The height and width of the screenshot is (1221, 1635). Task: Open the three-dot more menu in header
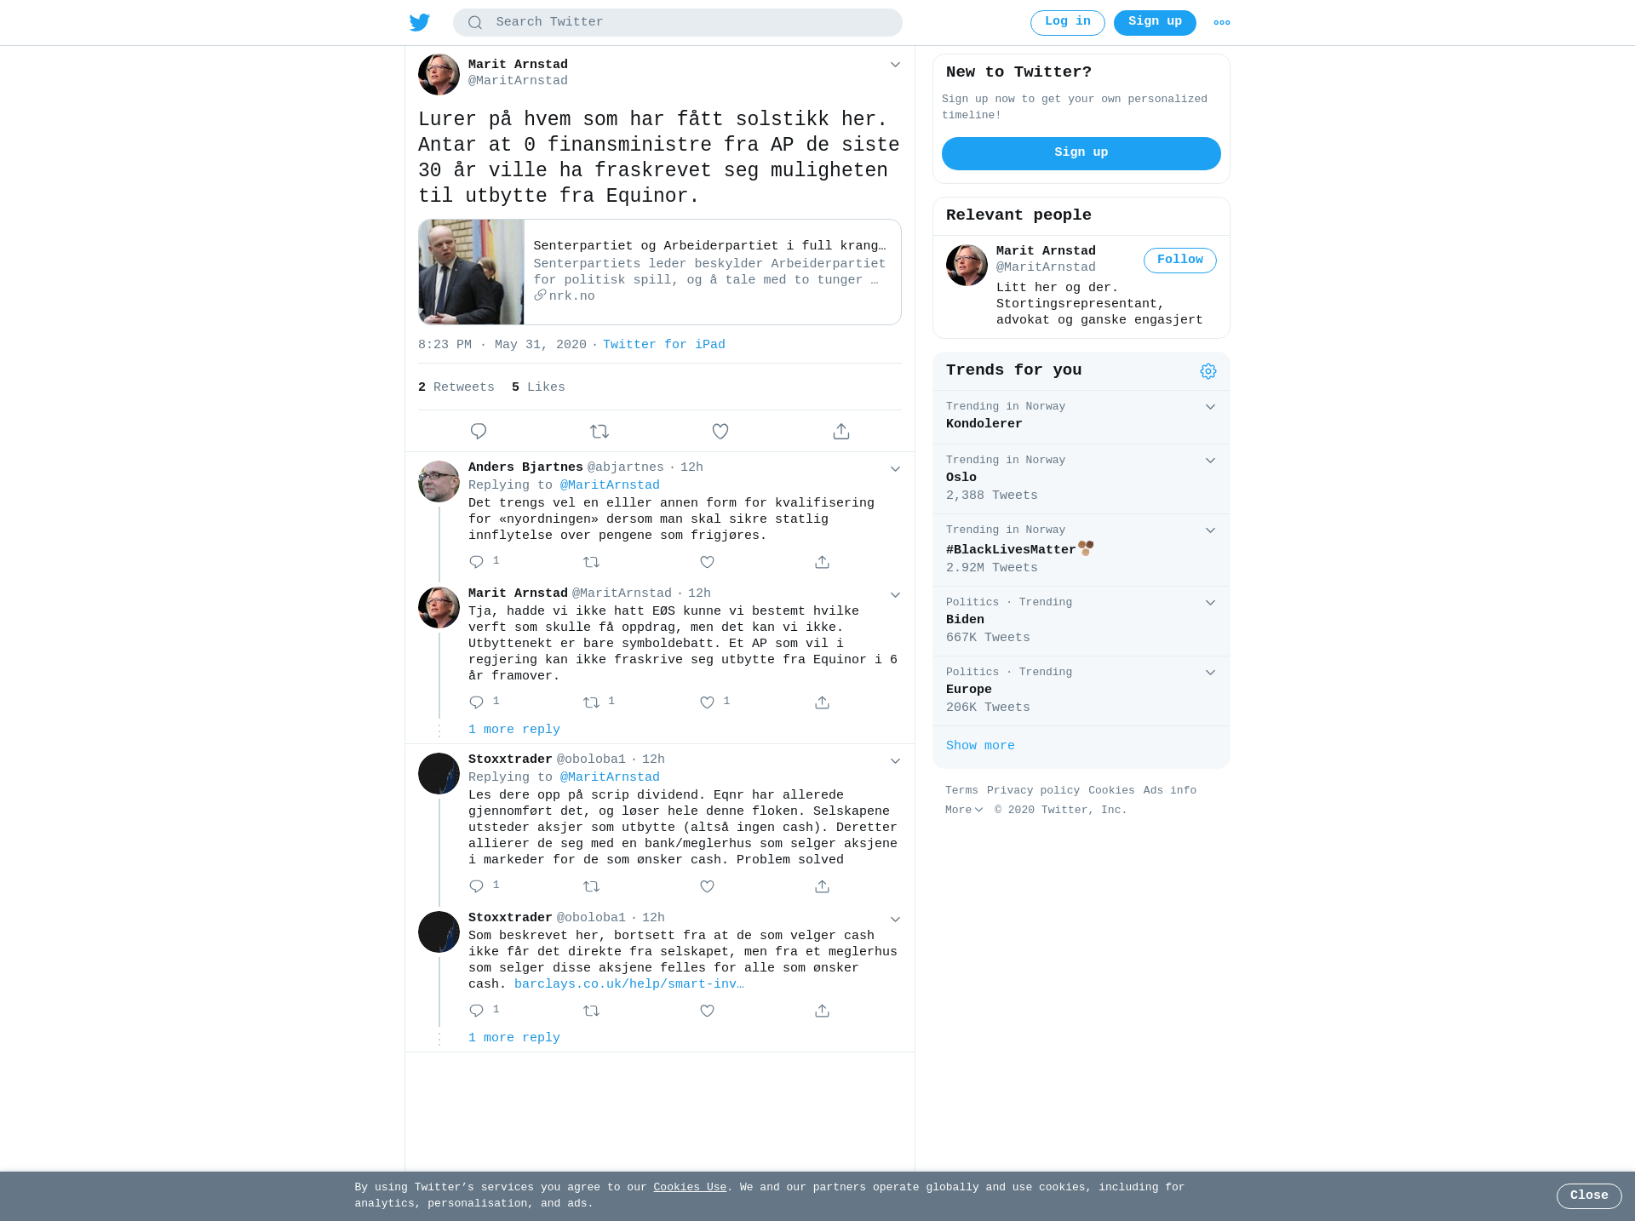[x=1222, y=23]
